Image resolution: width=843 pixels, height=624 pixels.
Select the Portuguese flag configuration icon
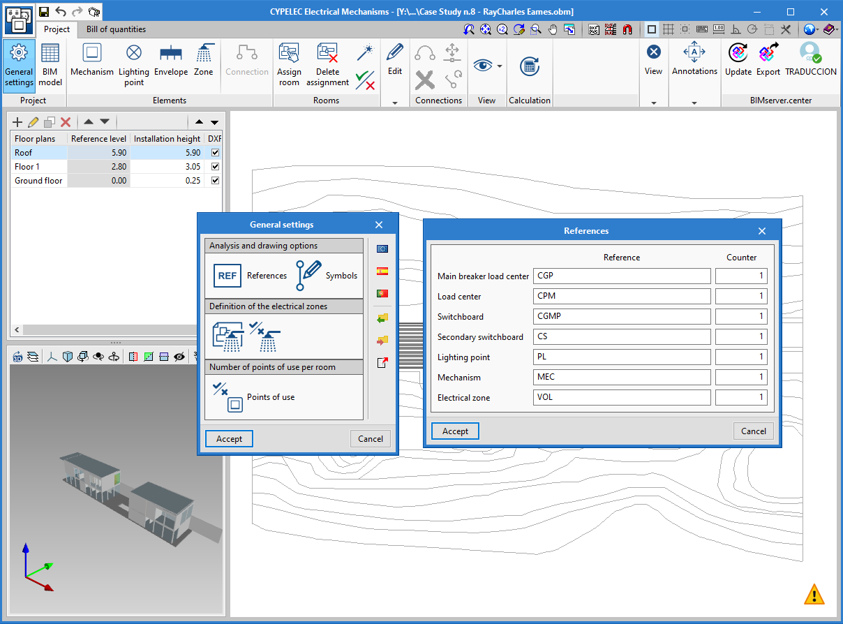click(x=382, y=294)
